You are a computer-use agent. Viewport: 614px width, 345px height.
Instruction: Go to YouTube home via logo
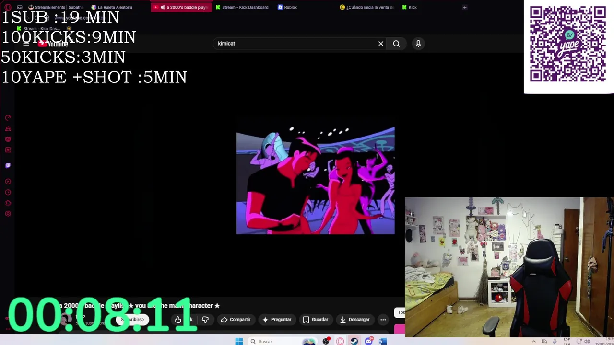[x=54, y=44]
